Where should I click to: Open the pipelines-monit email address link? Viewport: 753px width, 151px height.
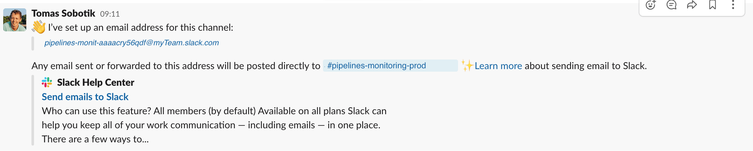(x=132, y=43)
